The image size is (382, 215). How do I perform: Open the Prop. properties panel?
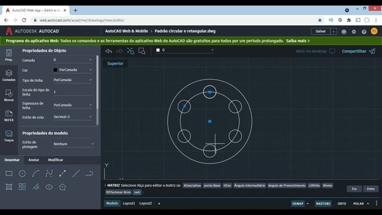pos(9,55)
